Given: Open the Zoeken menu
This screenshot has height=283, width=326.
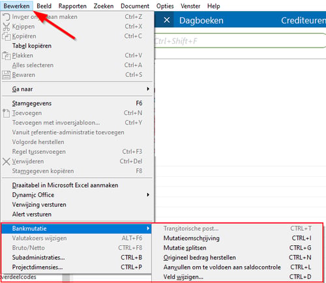Looking at the screenshot, I should [x=104, y=6].
